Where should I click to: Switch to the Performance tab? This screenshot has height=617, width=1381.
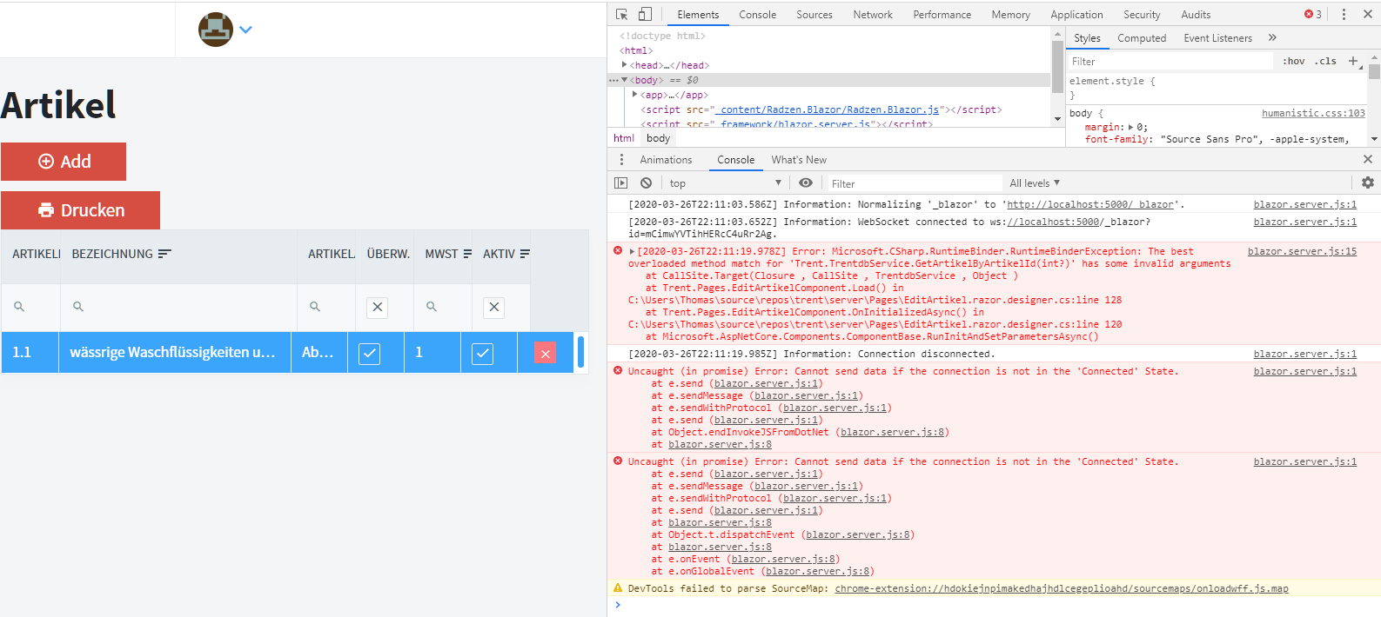(x=942, y=15)
